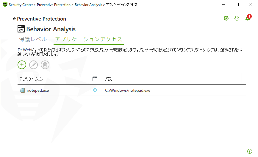The image size is (258, 157).
Task: Click the blue rule-type icon in notepad.exe row
Action: coord(95,90)
